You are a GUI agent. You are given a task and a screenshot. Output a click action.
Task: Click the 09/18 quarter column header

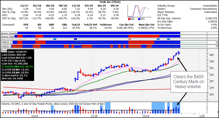pos(63,6)
